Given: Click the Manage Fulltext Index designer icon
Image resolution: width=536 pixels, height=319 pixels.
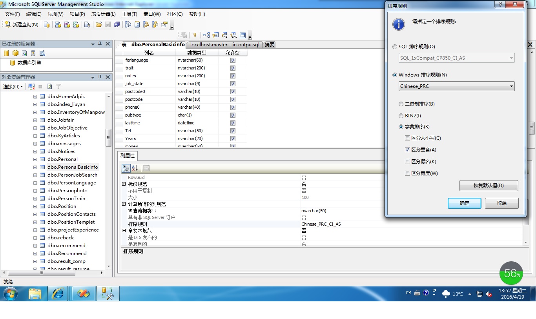Looking at the screenshot, I should click(224, 35).
